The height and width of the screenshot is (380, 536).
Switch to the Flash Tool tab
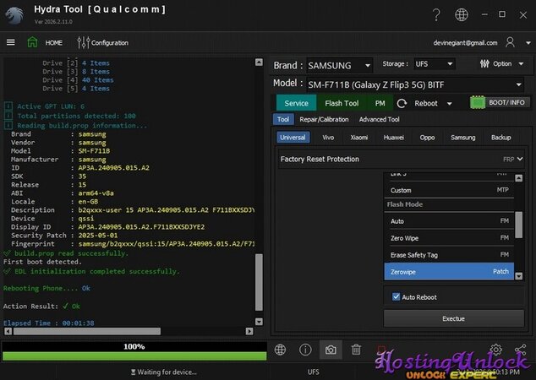pos(342,103)
